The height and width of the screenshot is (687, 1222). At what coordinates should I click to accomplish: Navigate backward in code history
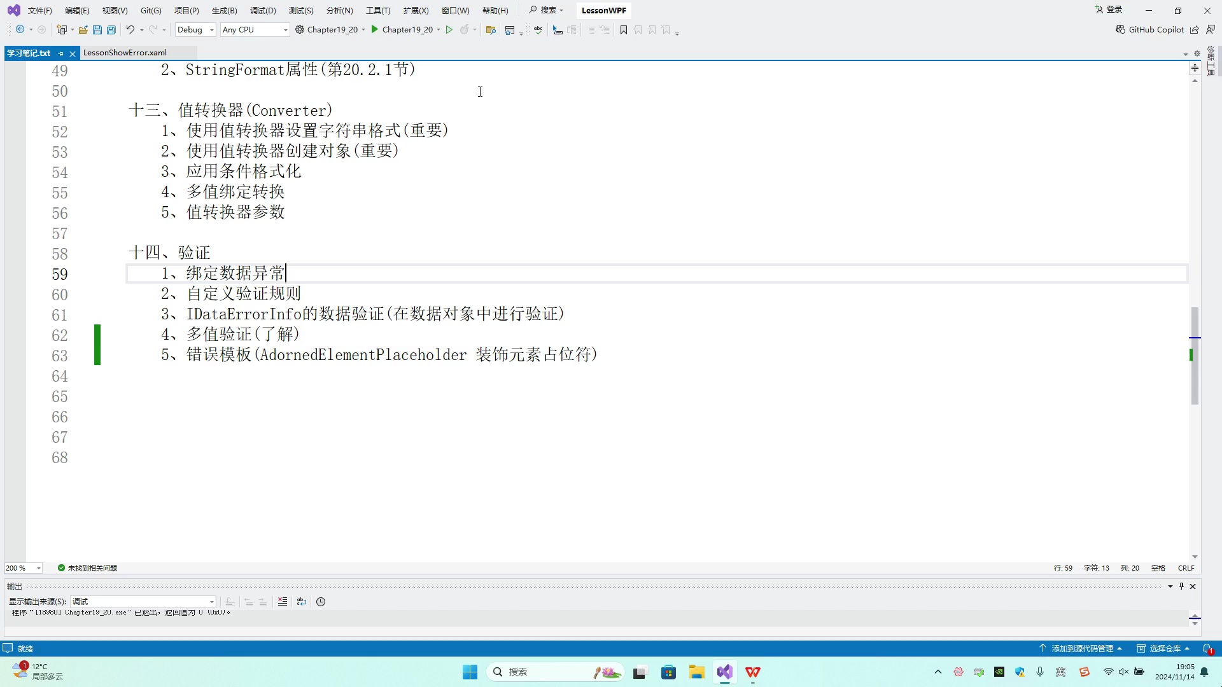(x=19, y=29)
